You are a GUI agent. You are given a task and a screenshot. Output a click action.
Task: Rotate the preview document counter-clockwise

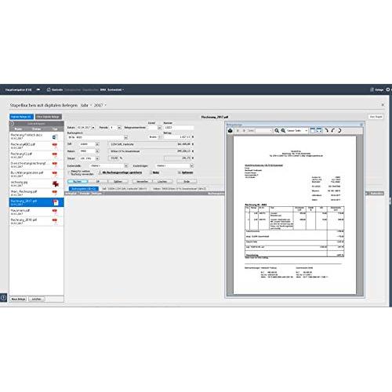tap(332, 130)
